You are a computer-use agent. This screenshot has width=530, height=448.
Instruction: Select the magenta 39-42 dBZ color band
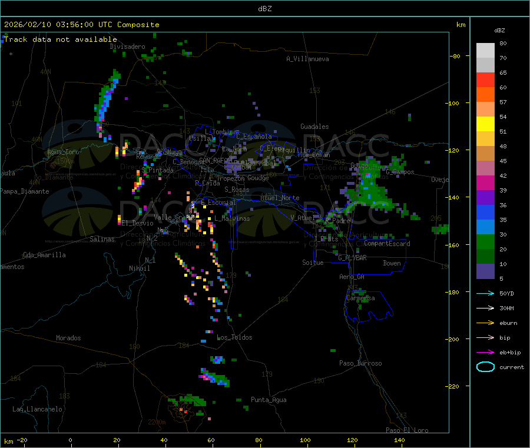(485, 182)
